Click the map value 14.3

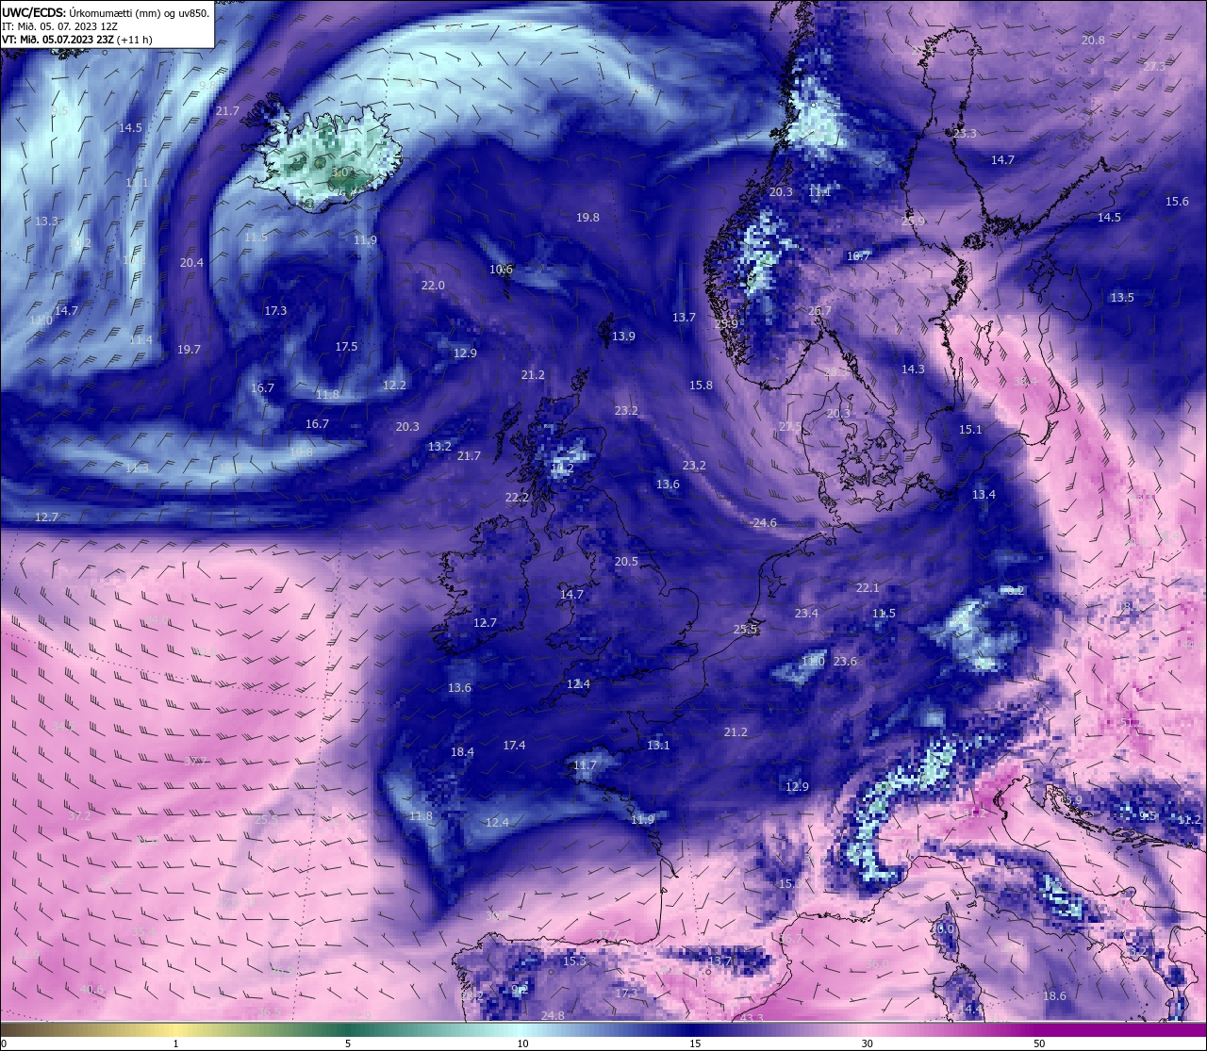click(x=913, y=369)
